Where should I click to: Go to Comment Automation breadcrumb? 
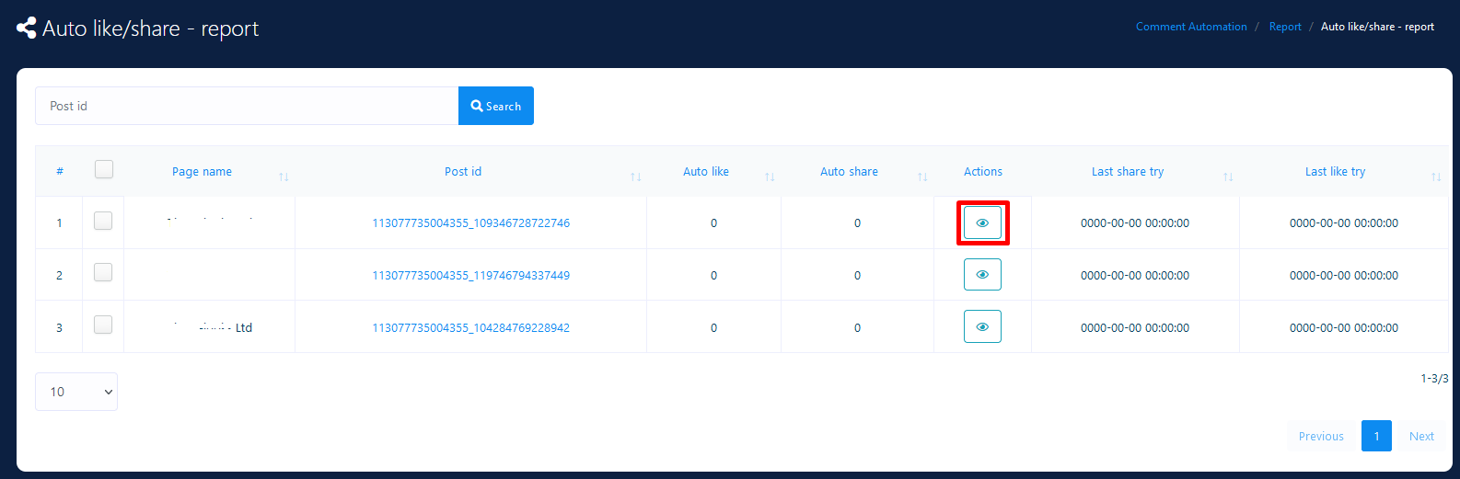(1191, 27)
